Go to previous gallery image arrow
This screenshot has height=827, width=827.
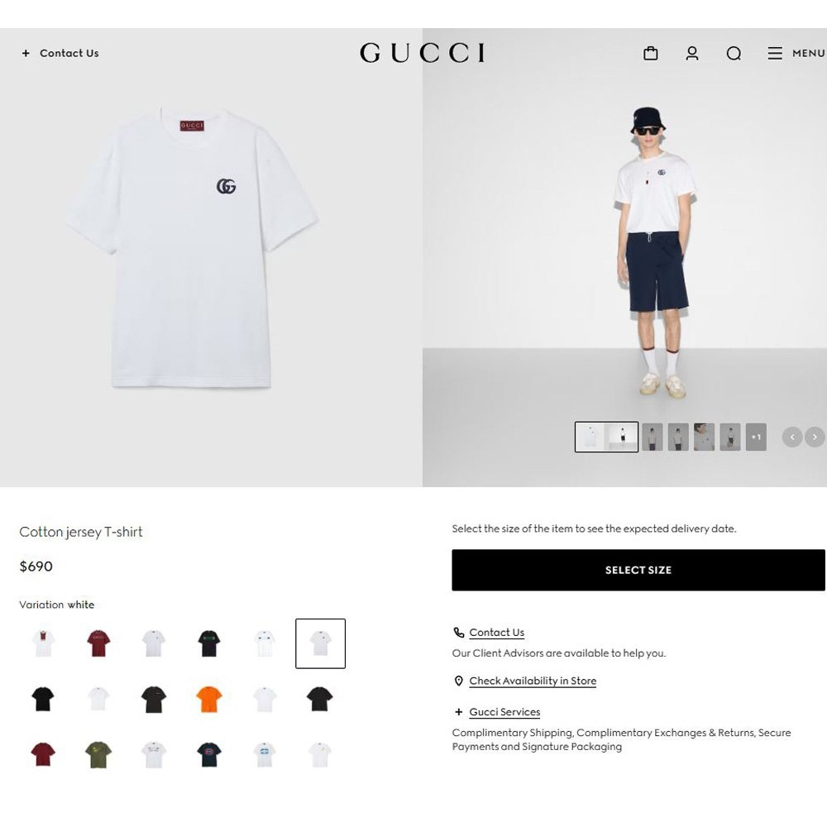(x=792, y=437)
